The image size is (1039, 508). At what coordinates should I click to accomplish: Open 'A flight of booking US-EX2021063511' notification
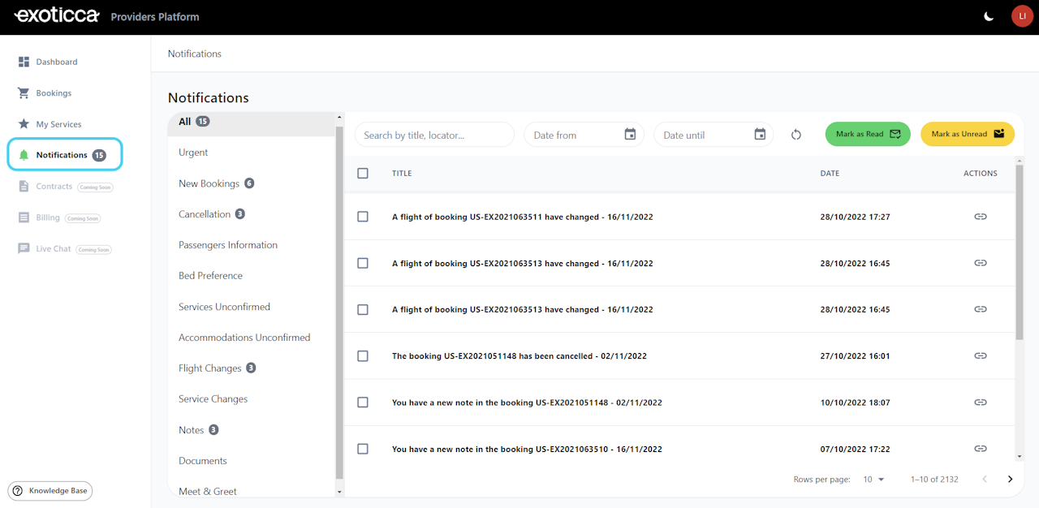[x=523, y=217]
